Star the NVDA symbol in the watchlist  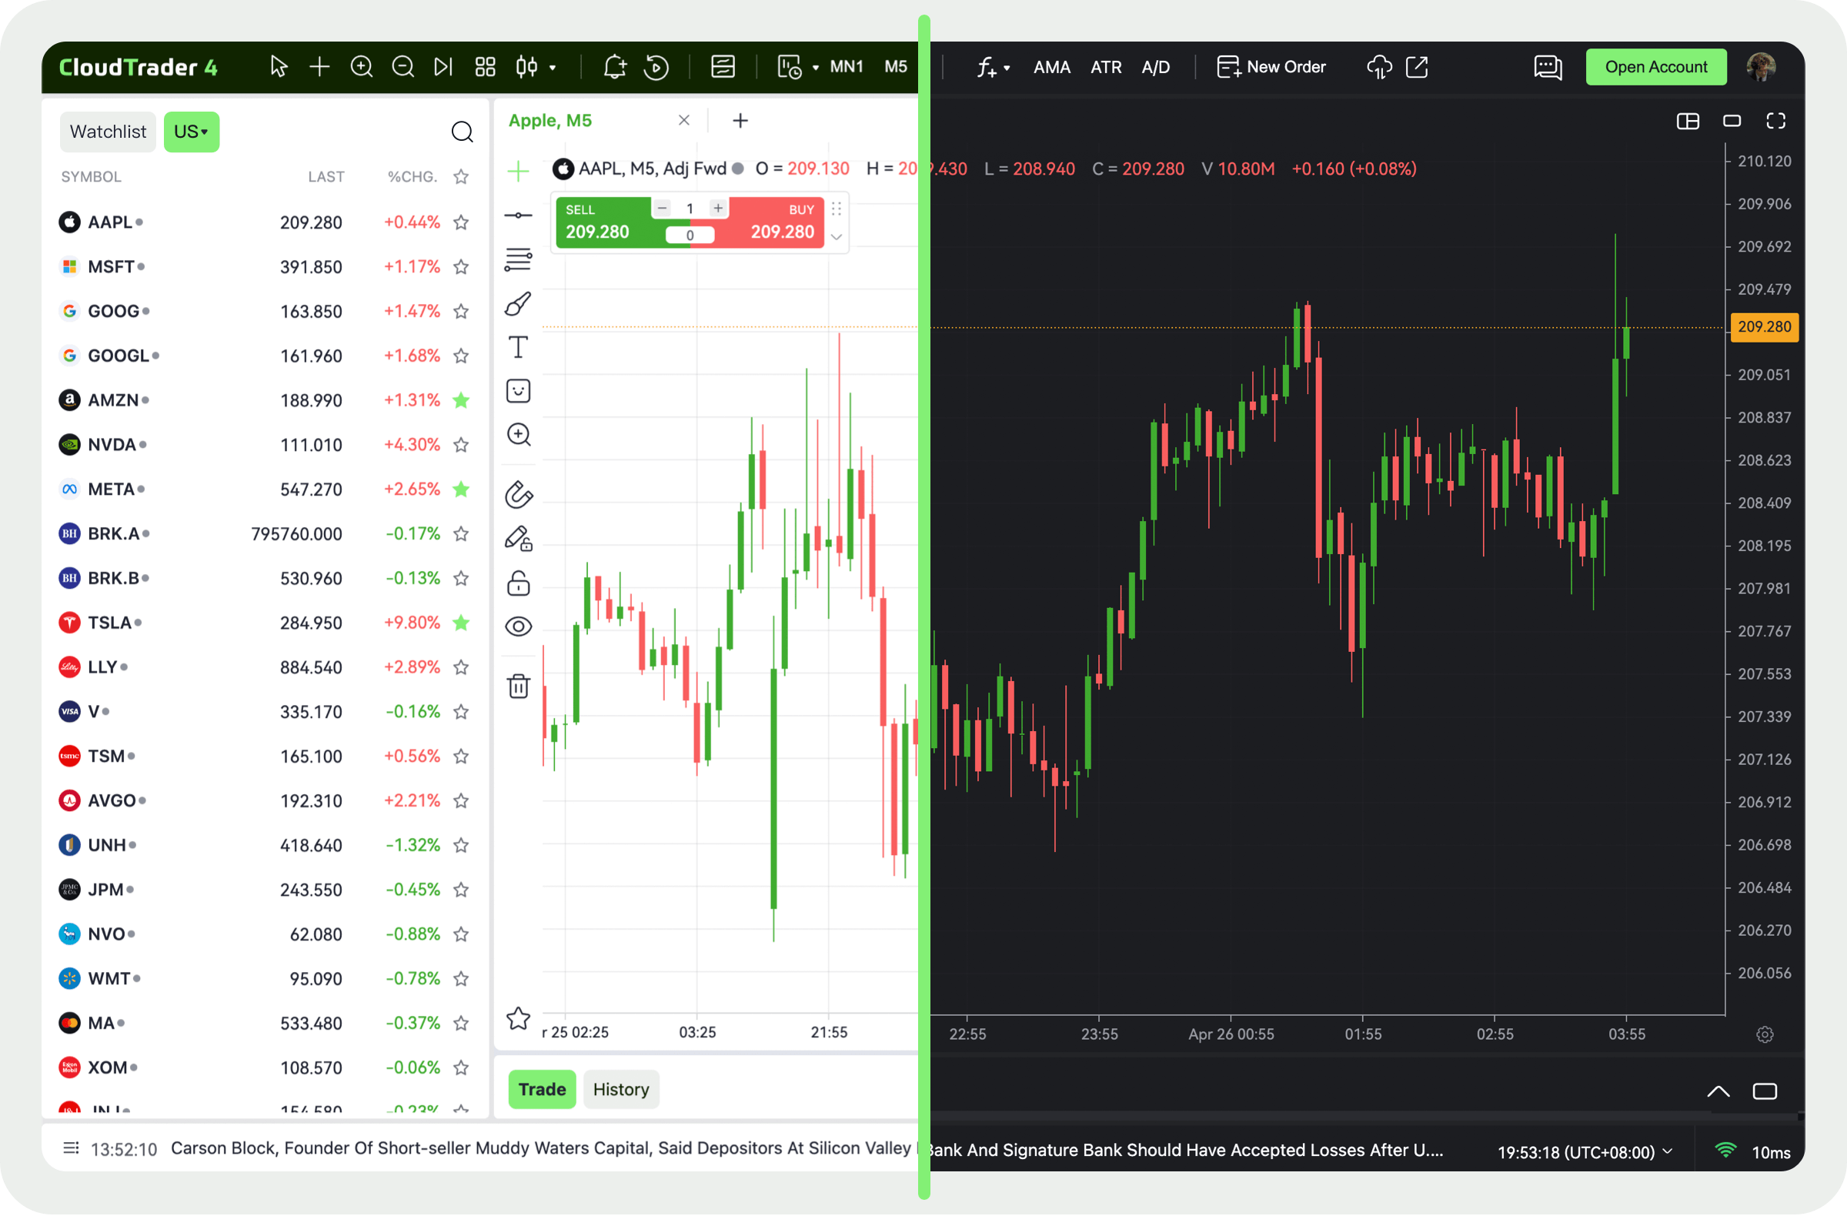[x=461, y=444]
